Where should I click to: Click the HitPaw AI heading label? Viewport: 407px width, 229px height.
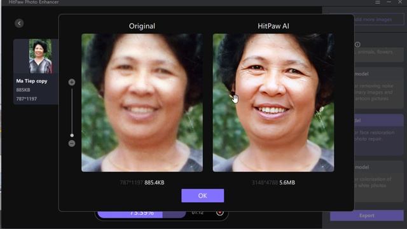tap(273, 26)
